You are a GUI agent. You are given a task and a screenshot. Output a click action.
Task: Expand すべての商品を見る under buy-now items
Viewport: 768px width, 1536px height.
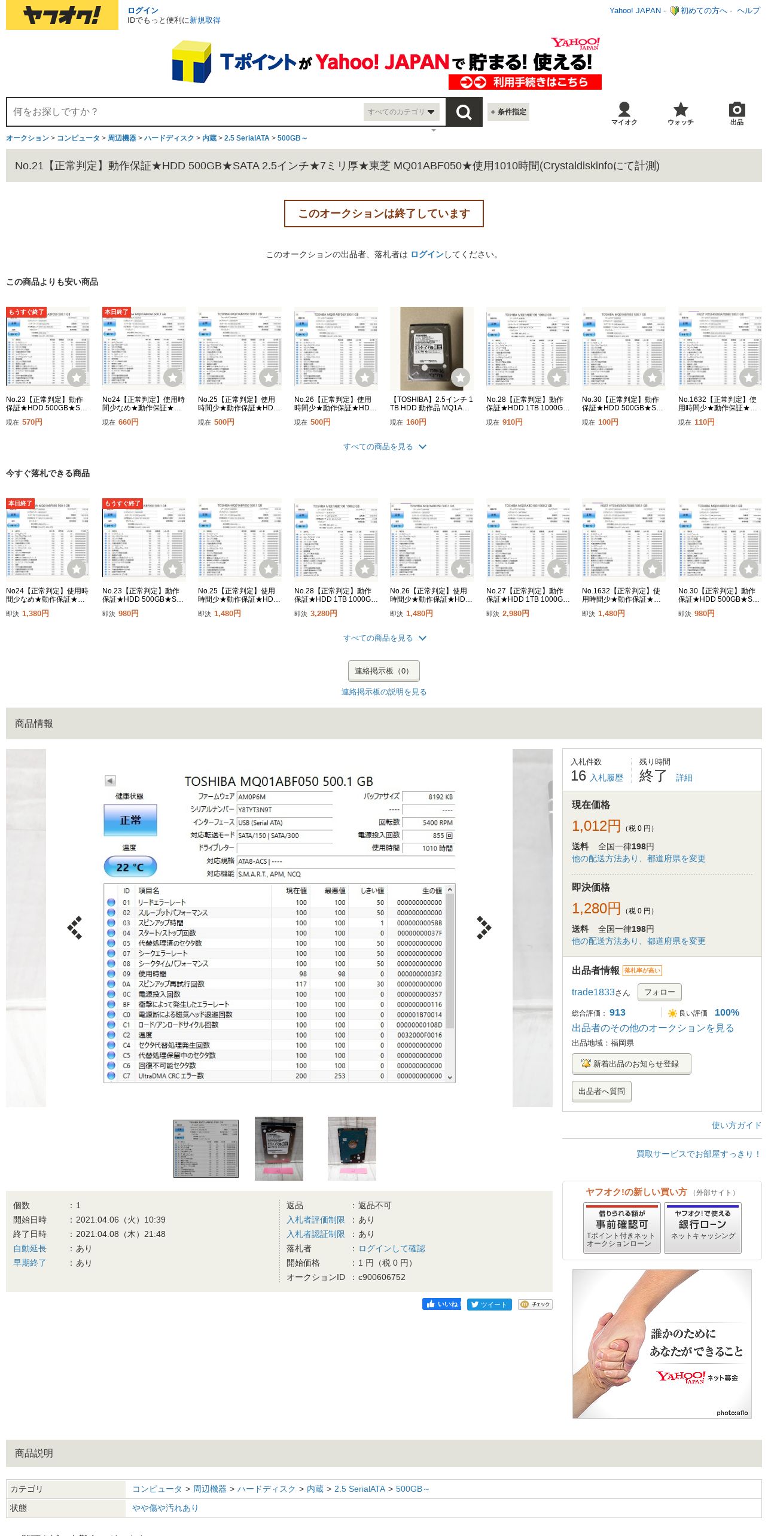point(385,638)
